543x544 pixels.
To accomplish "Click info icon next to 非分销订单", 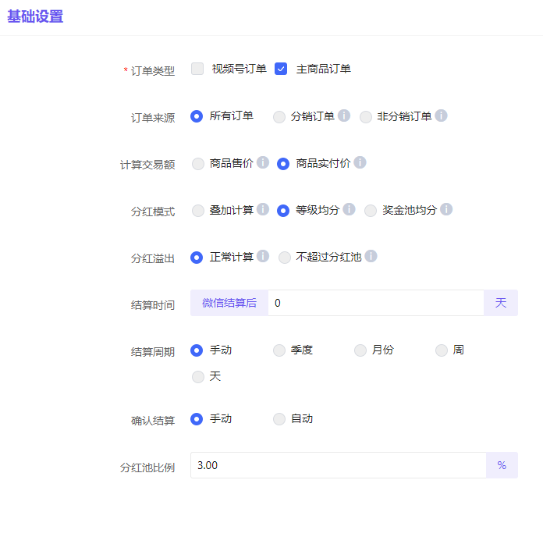I will pyautogui.click(x=441, y=116).
